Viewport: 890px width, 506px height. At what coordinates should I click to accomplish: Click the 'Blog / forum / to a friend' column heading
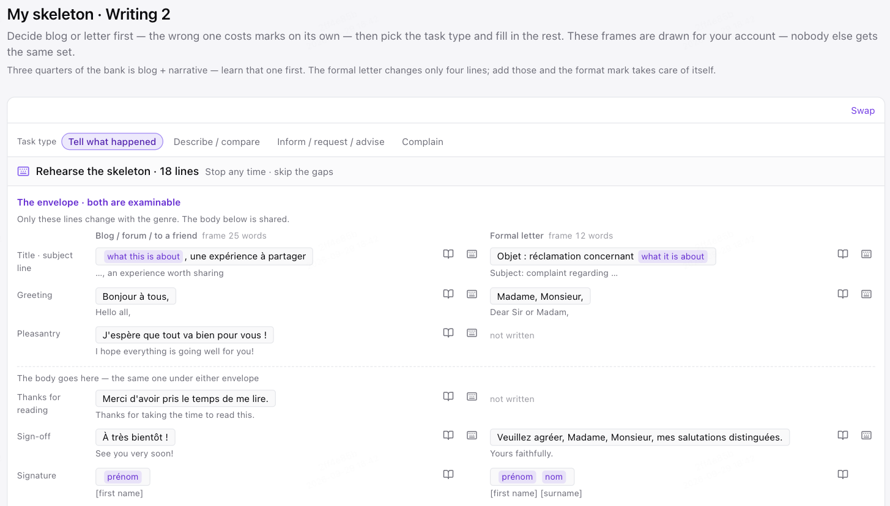pyautogui.click(x=146, y=236)
